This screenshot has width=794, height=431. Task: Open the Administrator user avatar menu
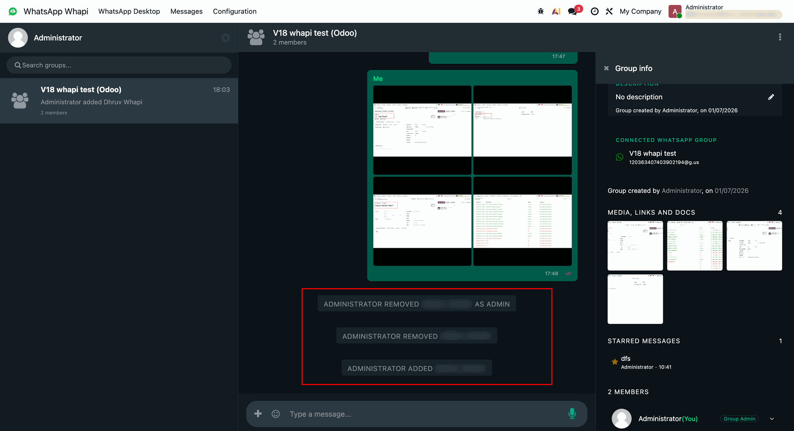coord(675,12)
